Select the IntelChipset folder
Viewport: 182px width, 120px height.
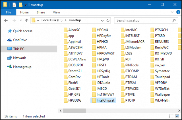tap(103, 100)
